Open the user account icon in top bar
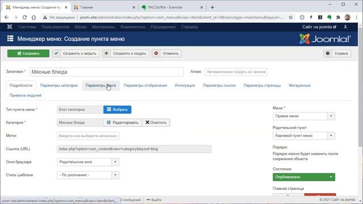Viewport: 363px width, 204px height. click(345, 27)
